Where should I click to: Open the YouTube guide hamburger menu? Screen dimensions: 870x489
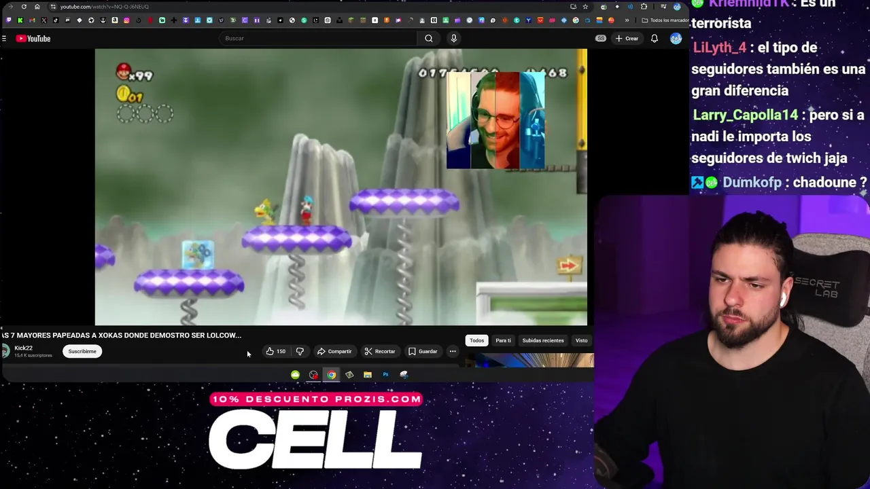coord(4,39)
